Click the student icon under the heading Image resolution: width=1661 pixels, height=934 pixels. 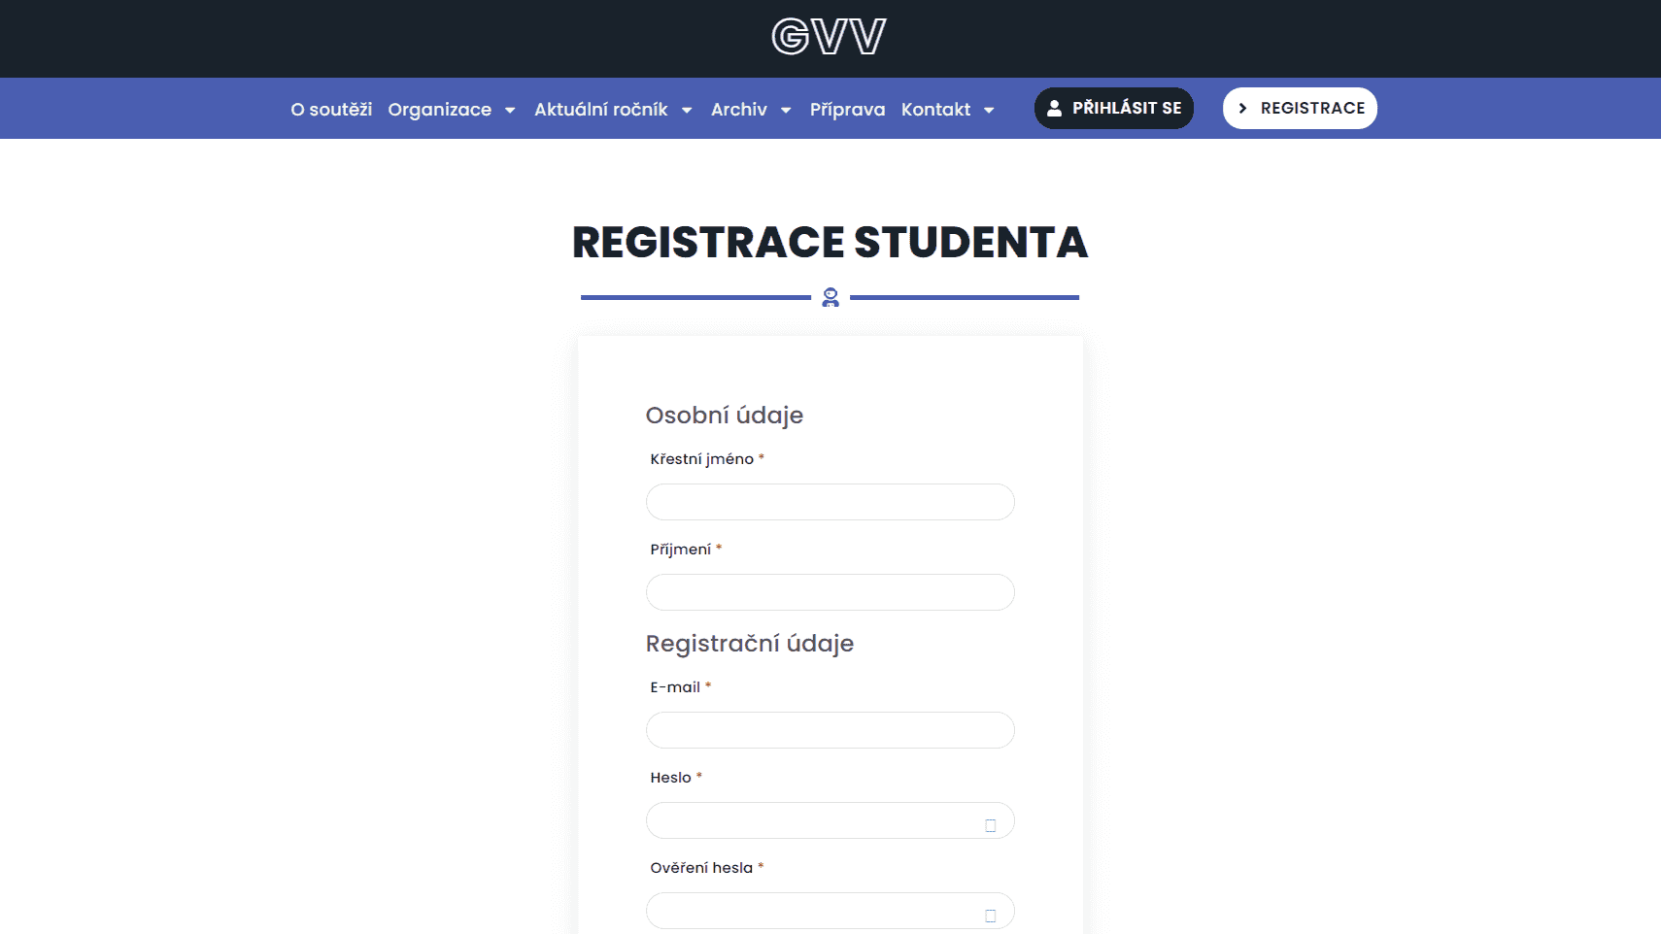pyautogui.click(x=830, y=297)
